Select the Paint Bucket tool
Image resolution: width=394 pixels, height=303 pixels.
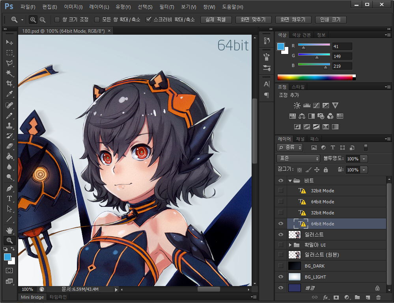click(x=9, y=156)
